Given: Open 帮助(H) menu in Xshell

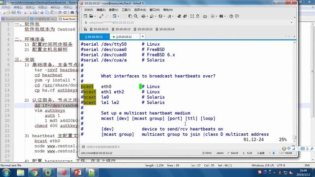Looking at the screenshot, I should (x=168, y=10).
